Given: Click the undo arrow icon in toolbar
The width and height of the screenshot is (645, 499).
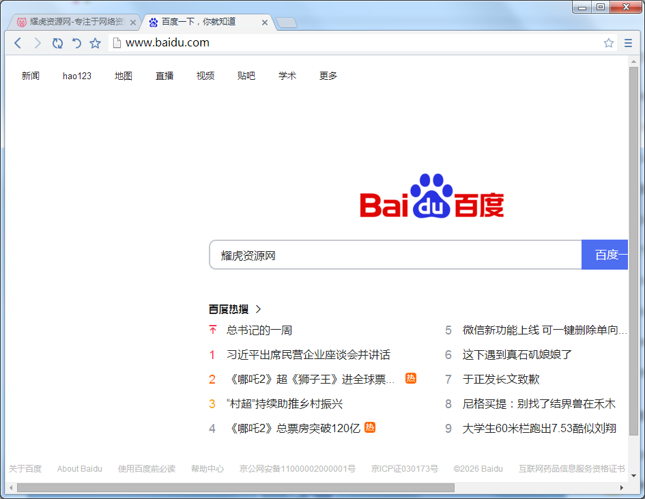Looking at the screenshot, I should coord(76,43).
